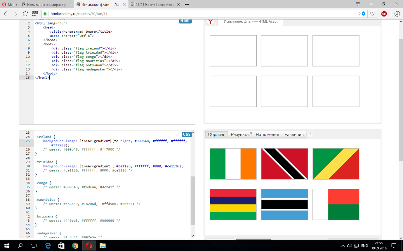403x251 pixels.
Task: Select the preview tab Испытание: флаги — HTML Academy
Action: tap(250, 22)
